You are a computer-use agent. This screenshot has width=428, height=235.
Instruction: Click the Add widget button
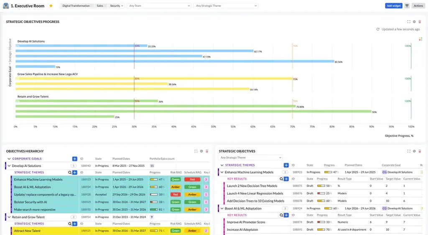click(x=394, y=6)
